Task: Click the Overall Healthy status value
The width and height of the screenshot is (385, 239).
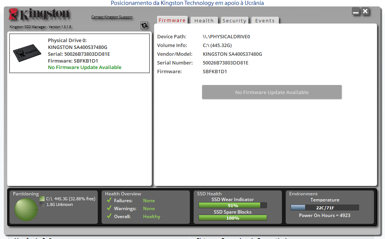Action: [x=151, y=217]
